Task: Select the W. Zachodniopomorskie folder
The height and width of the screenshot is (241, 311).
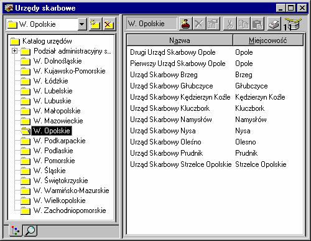Action: click(x=63, y=210)
